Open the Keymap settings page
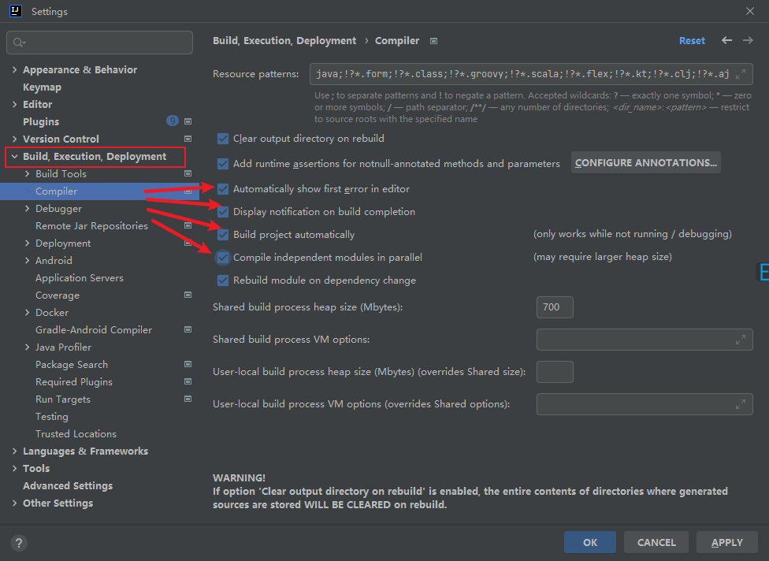Viewport: 769px width, 561px height. (42, 87)
